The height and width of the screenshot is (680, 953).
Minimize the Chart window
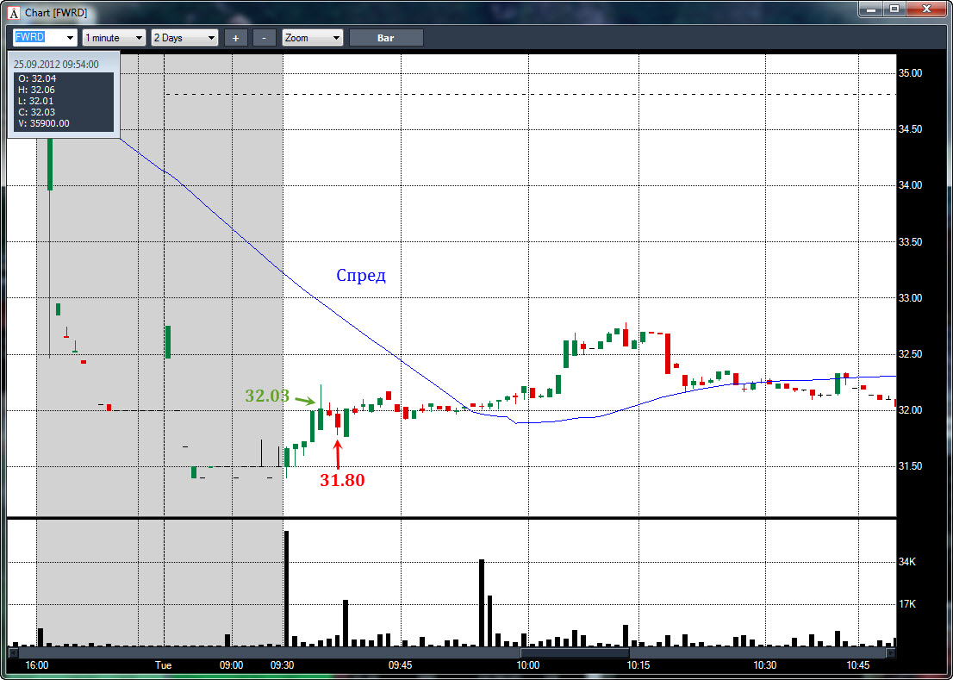coord(870,9)
